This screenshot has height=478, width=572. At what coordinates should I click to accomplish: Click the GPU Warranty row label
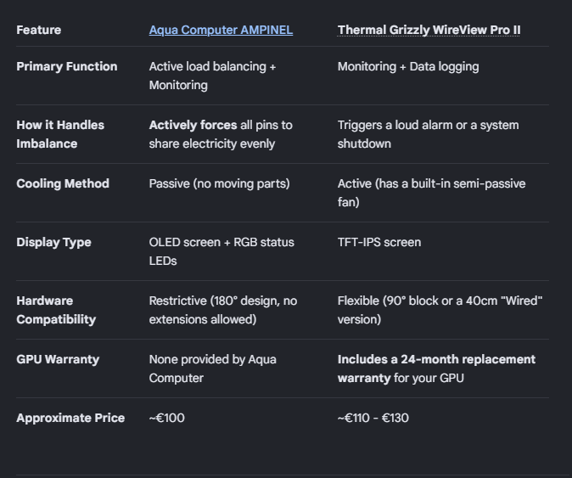tap(58, 359)
